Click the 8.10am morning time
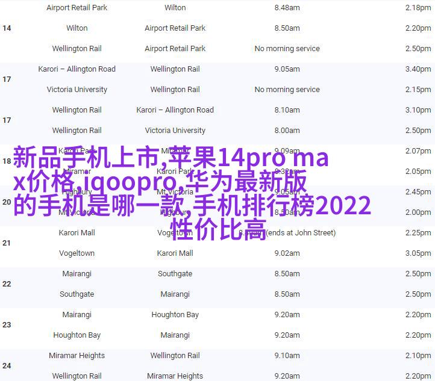The width and height of the screenshot is (435, 381). (x=287, y=110)
